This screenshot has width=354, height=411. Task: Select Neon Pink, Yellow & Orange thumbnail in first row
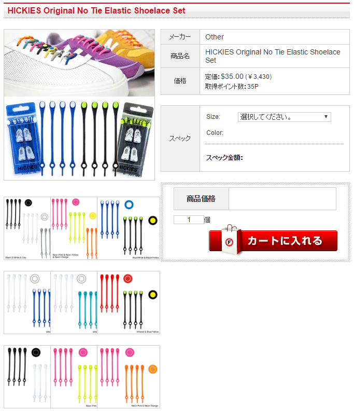coord(74,228)
